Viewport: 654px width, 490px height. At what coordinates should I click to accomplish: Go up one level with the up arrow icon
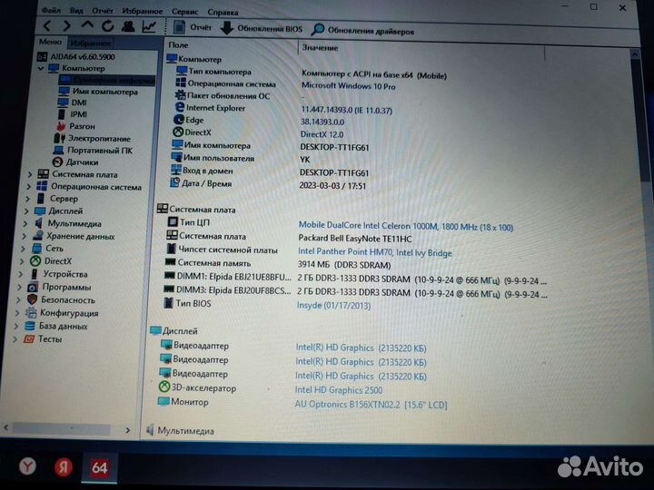pyautogui.click(x=87, y=25)
